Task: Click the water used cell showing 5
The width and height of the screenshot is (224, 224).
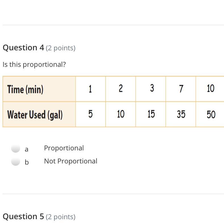Action: tap(90, 114)
